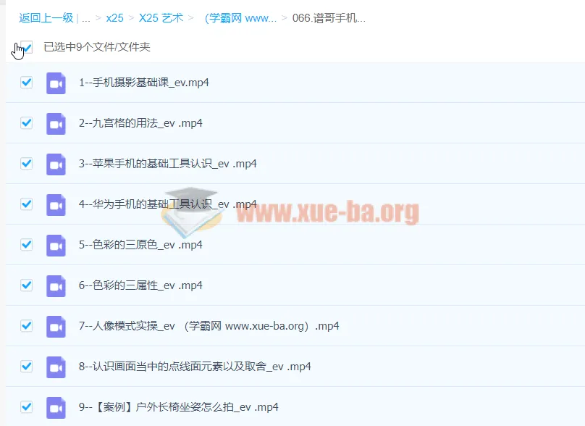Uncheck the select-all checkbox at the top
Viewport: 585px width, 426px height.
(x=27, y=46)
